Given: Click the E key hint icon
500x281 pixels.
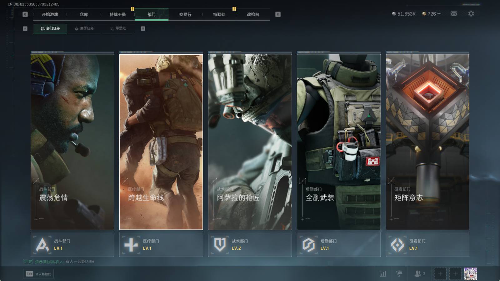Looking at the screenshot, I should tap(278, 14).
